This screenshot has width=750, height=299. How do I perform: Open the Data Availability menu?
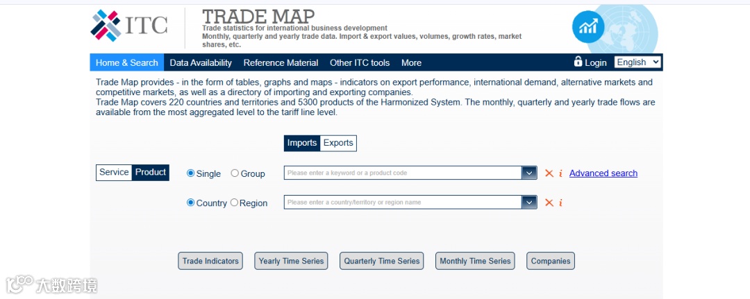tap(201, 62)
